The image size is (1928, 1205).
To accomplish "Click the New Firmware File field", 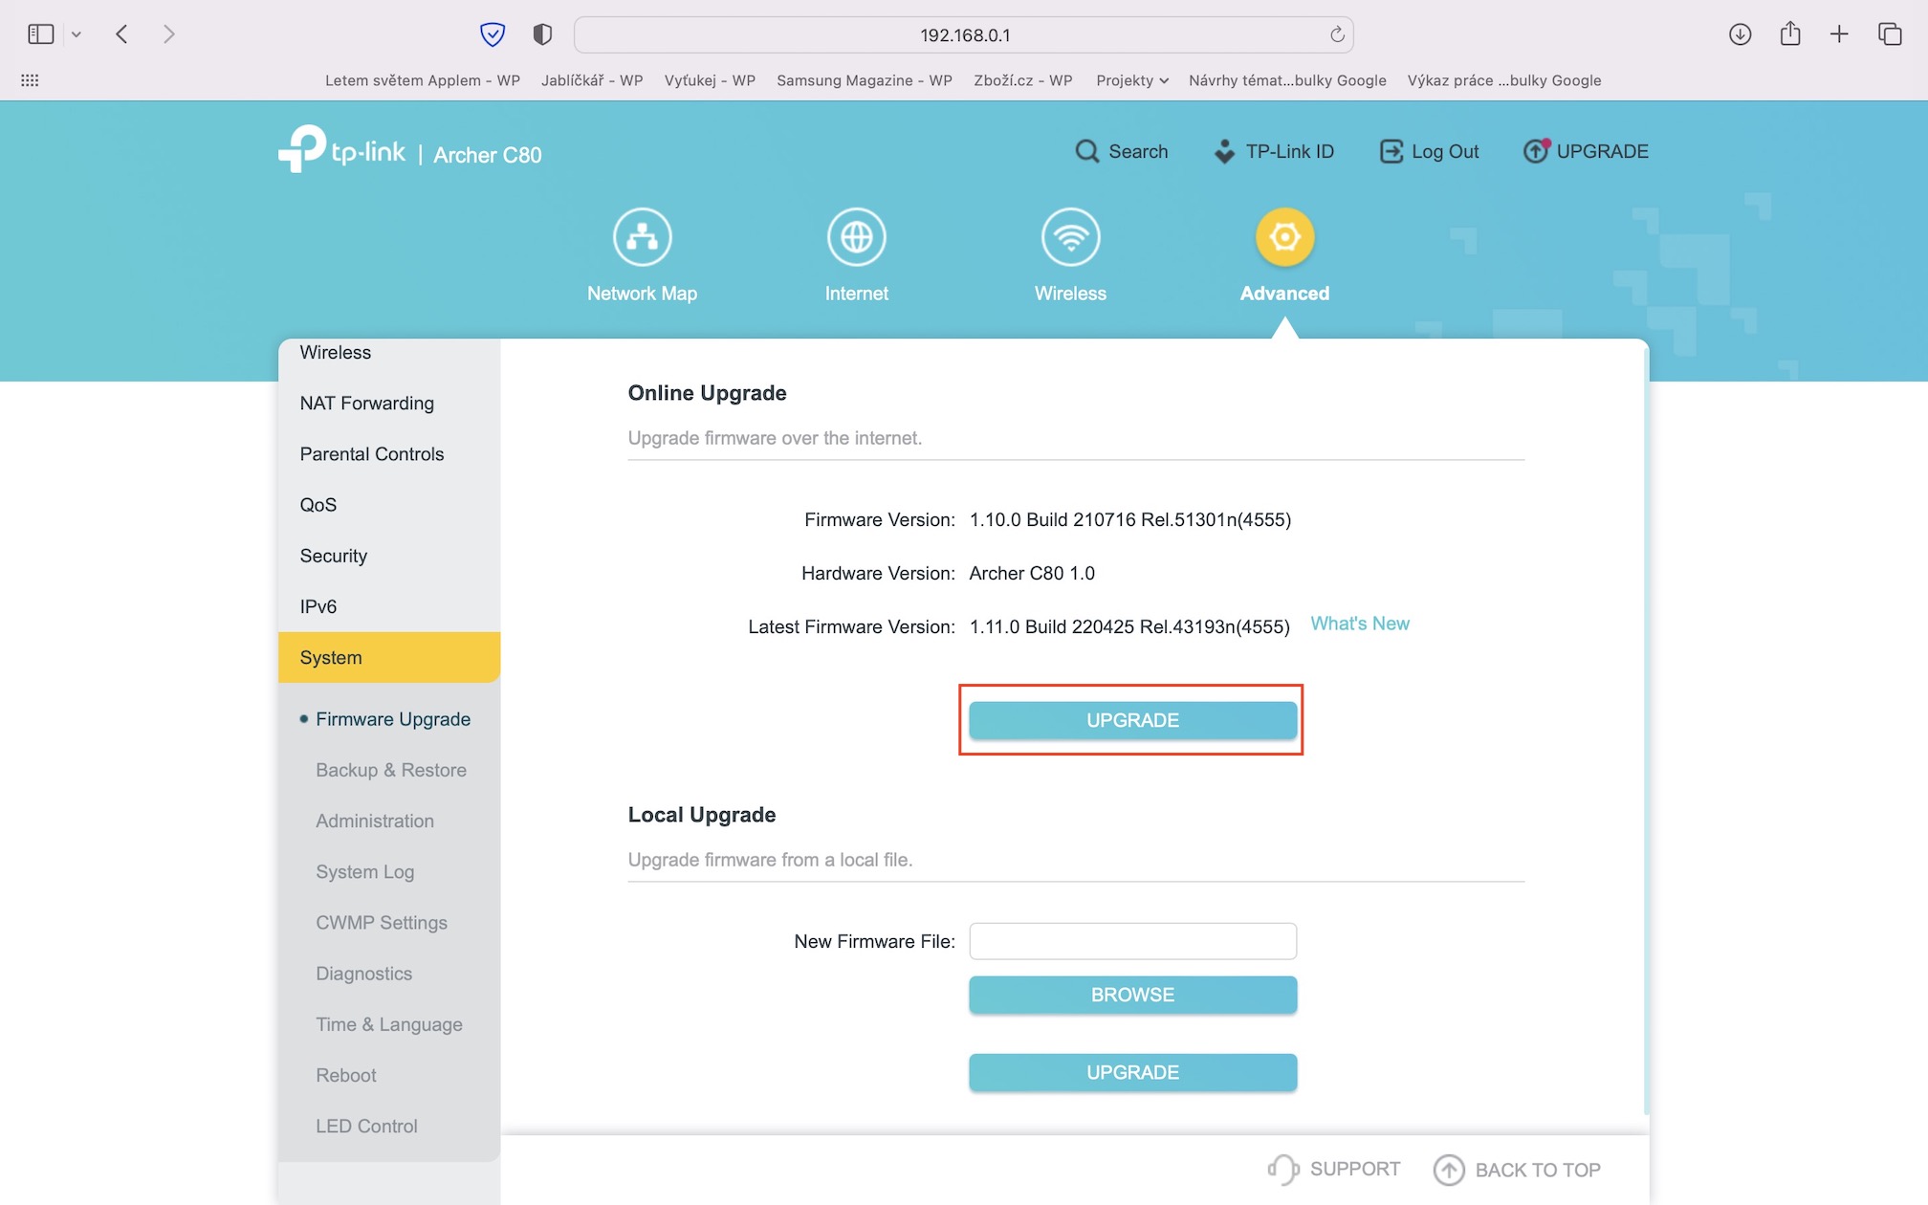I will pyautogui.click(x=1132, y=941).
